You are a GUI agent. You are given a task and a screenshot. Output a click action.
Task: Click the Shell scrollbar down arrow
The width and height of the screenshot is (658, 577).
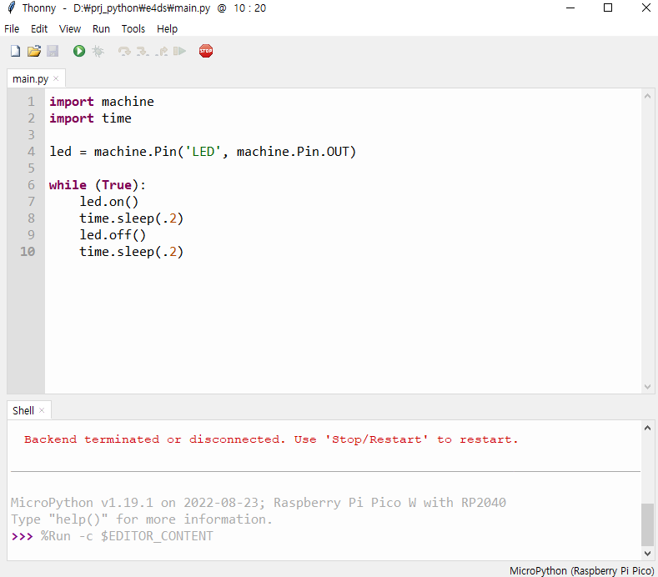point(647,554)
